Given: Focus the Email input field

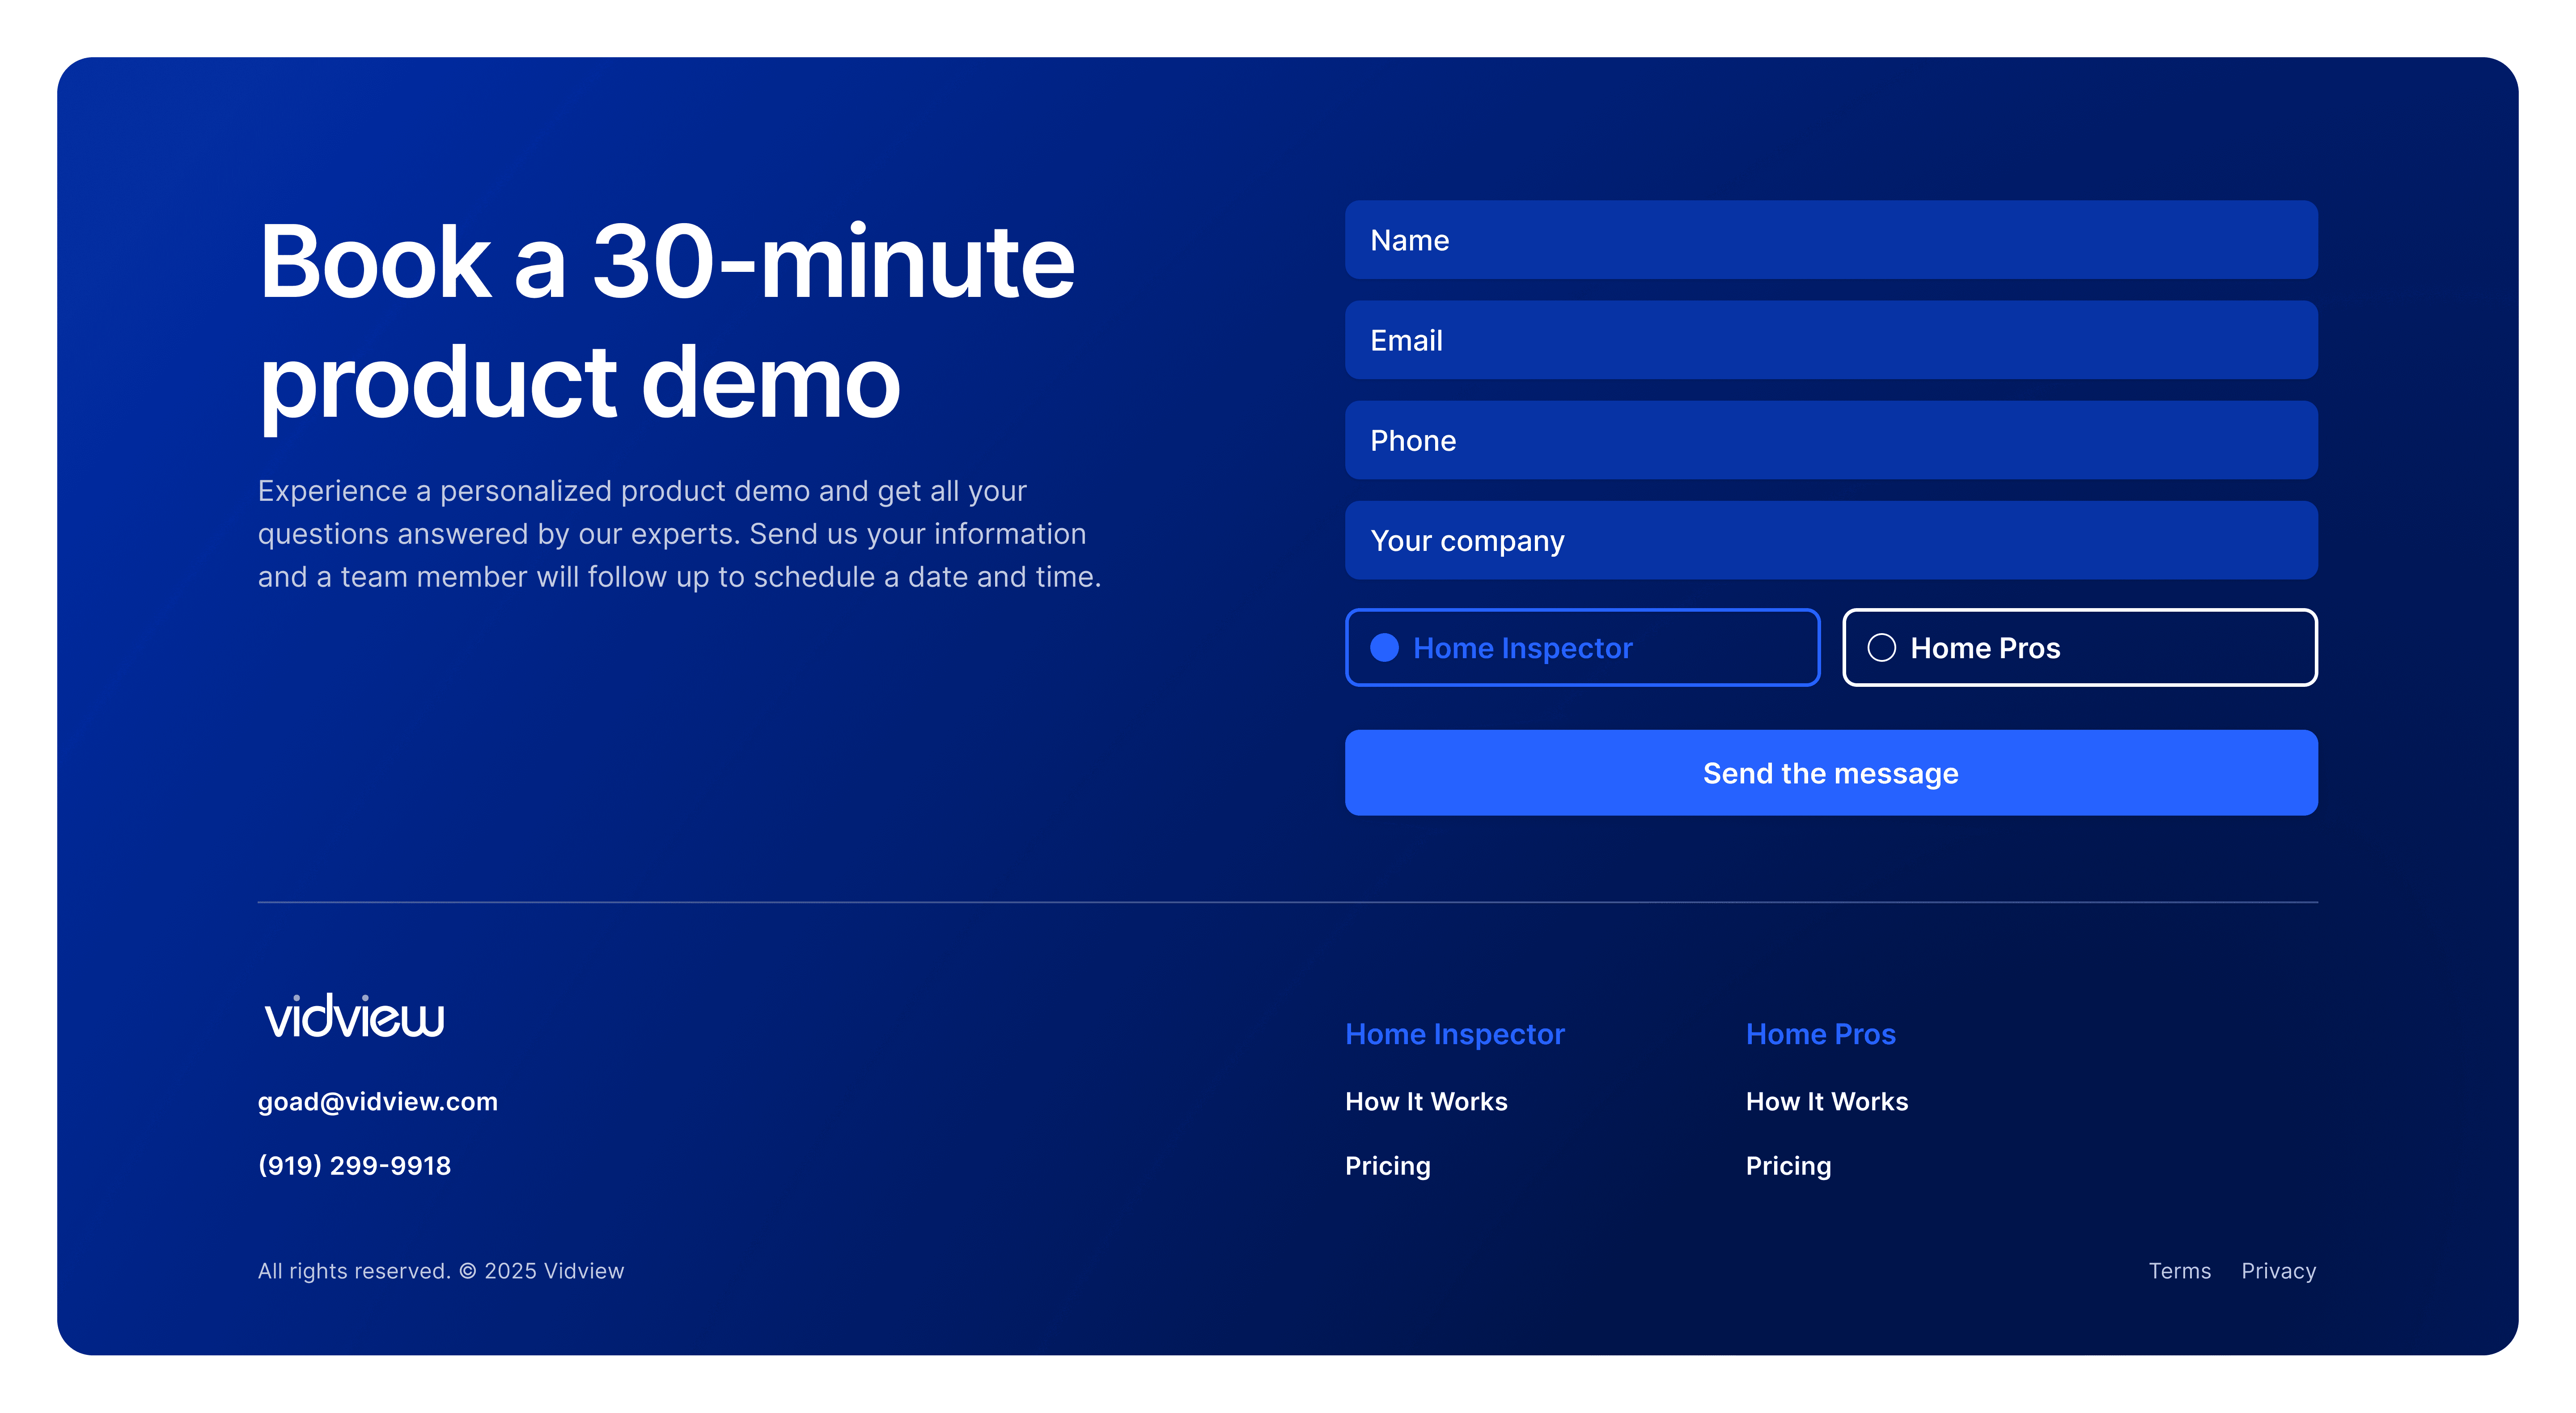Looking at the screenshot, I should click(1830, 340).
